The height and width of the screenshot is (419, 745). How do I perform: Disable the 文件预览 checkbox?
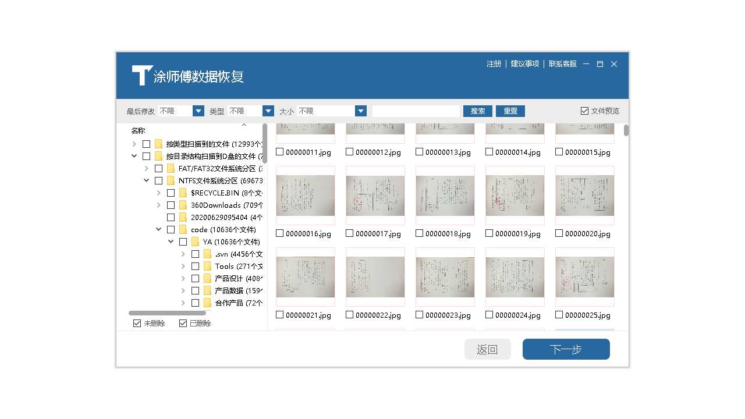click(583, 111)
